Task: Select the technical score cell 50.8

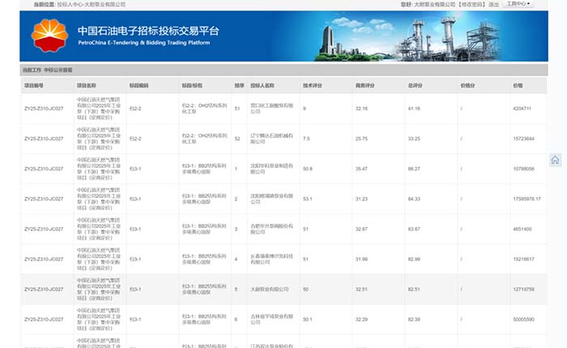Action: click(308, 169)
